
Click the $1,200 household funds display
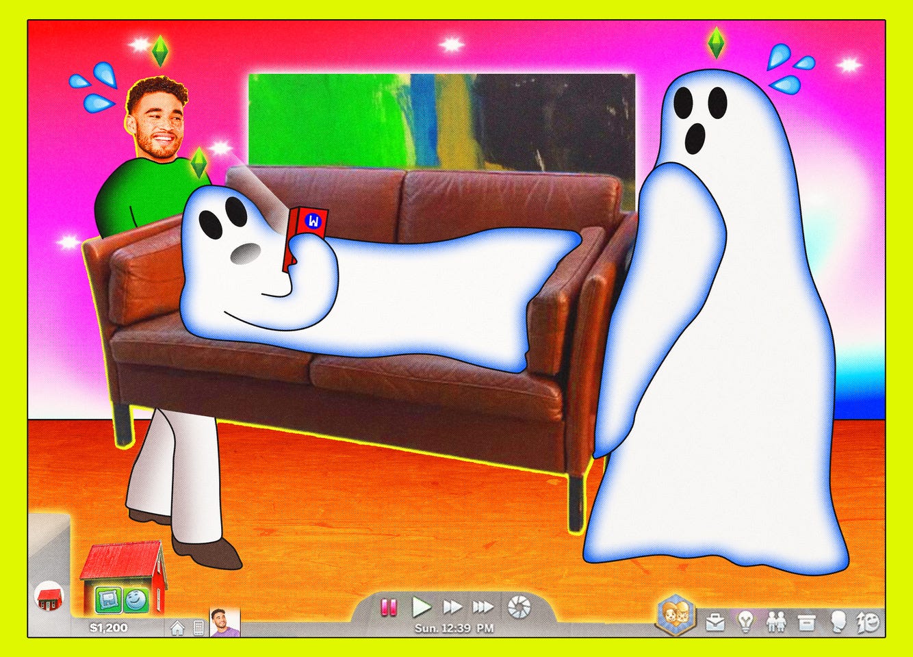click(x=109, y=627)
